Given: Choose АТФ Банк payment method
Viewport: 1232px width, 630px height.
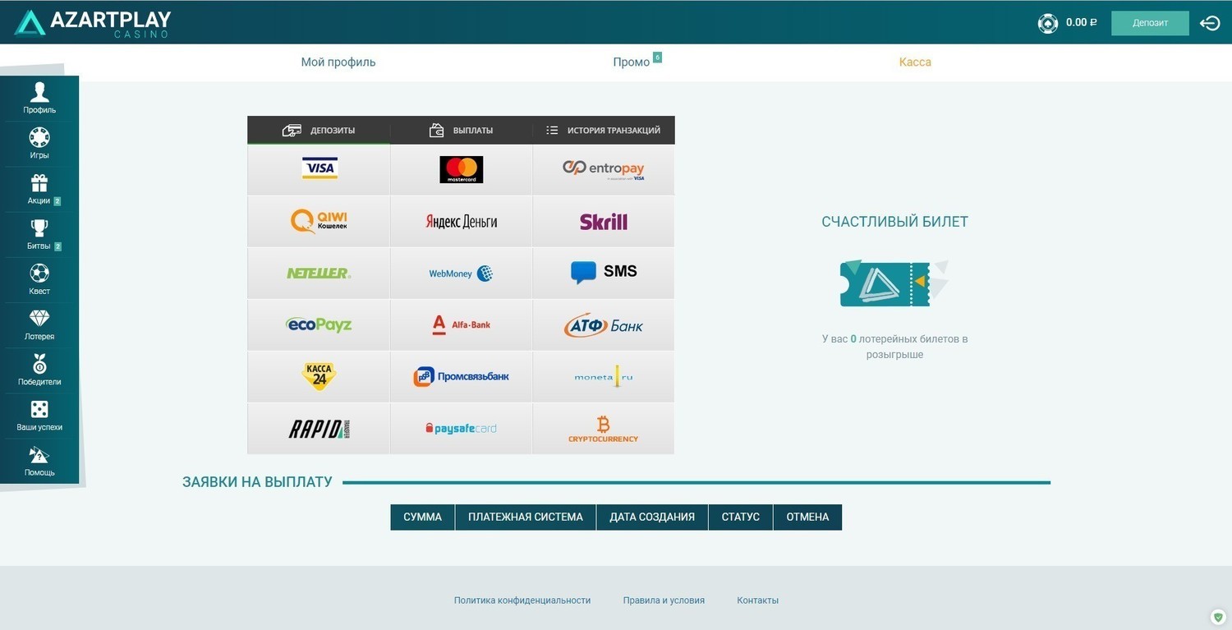Looking at the screenshot, I should coord(604,324).
